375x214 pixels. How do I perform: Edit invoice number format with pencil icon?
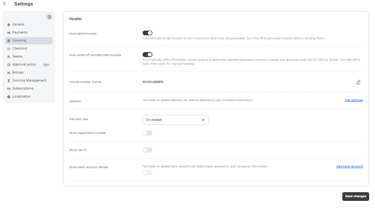coord(358,82)
